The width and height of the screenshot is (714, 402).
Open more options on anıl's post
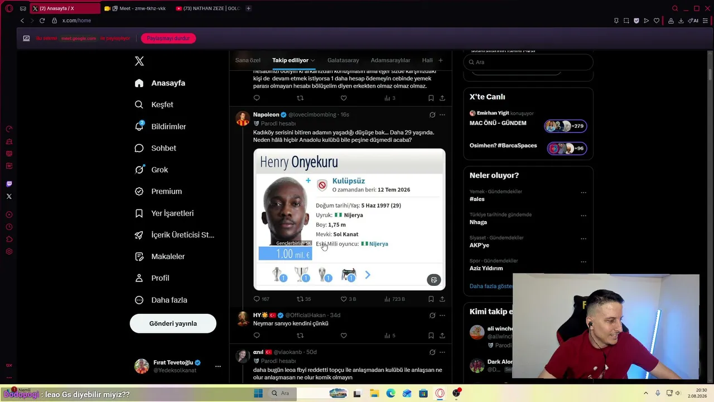442,352
